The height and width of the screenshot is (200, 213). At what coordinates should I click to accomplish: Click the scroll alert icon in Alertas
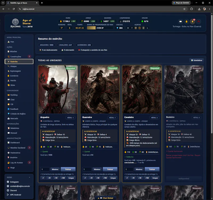point(143,28)
